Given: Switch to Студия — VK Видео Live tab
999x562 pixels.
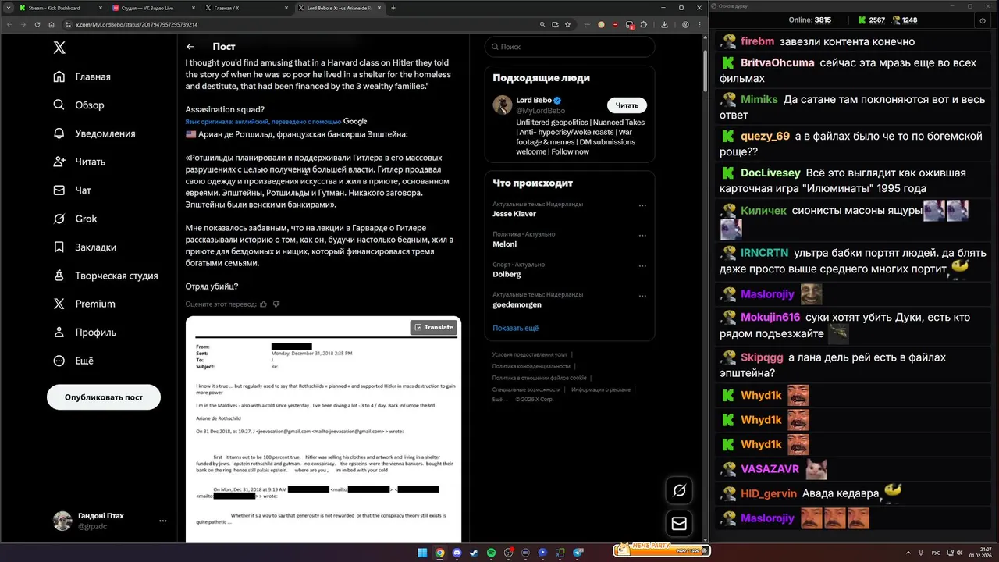Looking at the screenshot, I should pyautogui.click(x=152, y=8).
